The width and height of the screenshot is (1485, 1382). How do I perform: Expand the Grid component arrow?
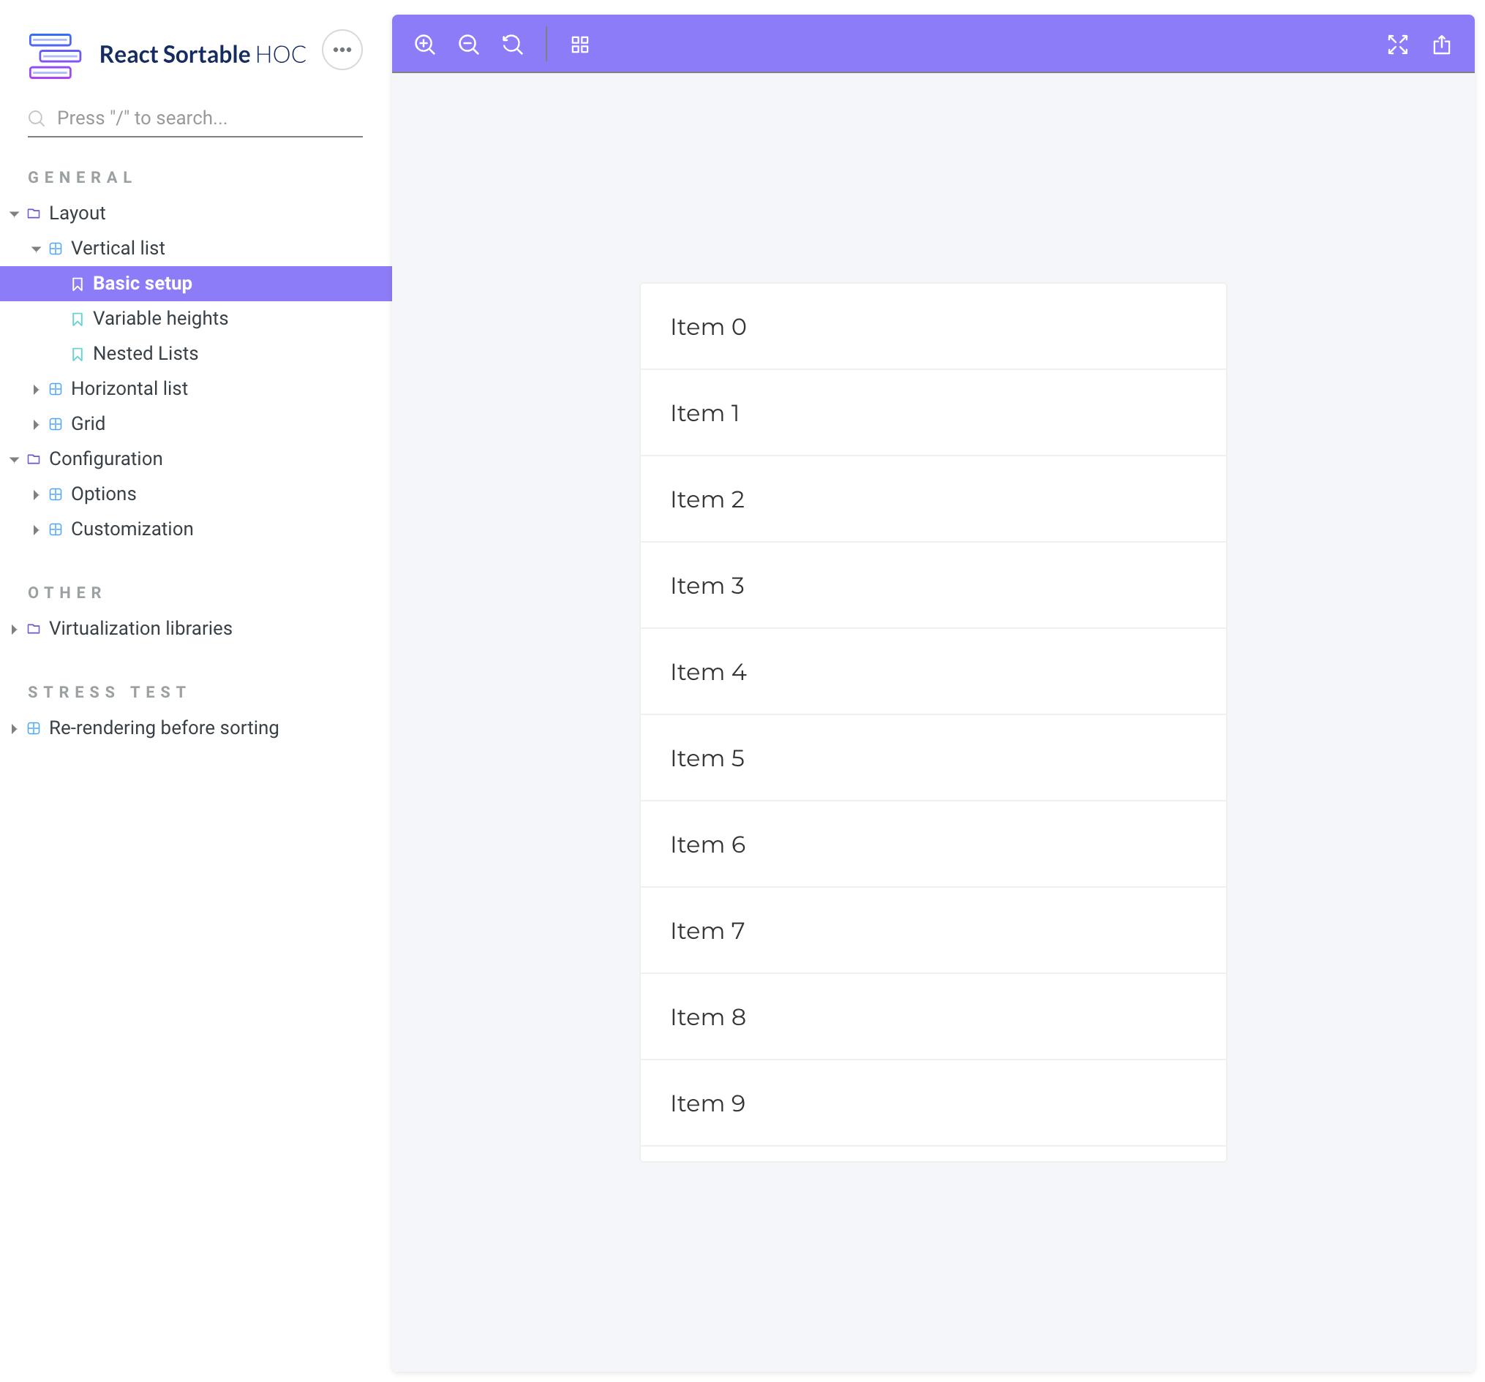coord(36,424)
